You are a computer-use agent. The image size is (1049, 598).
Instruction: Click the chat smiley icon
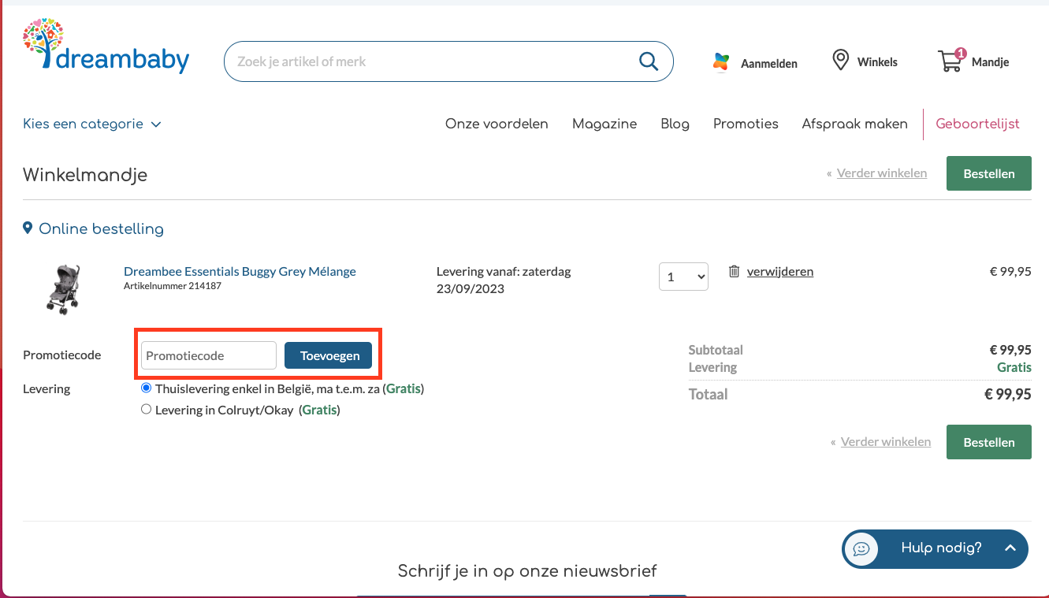[x=861, y=548]
